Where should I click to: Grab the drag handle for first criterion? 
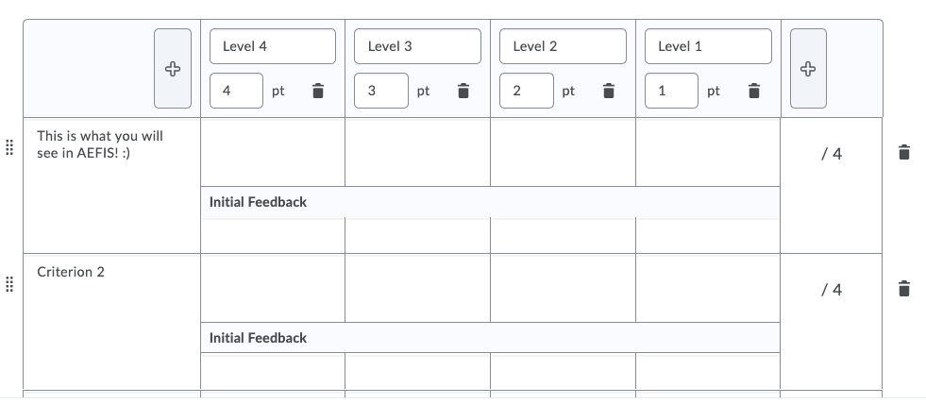pos(8,148)
